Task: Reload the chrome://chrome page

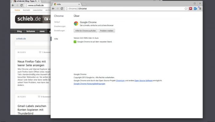Action: (x=62, y=9)
